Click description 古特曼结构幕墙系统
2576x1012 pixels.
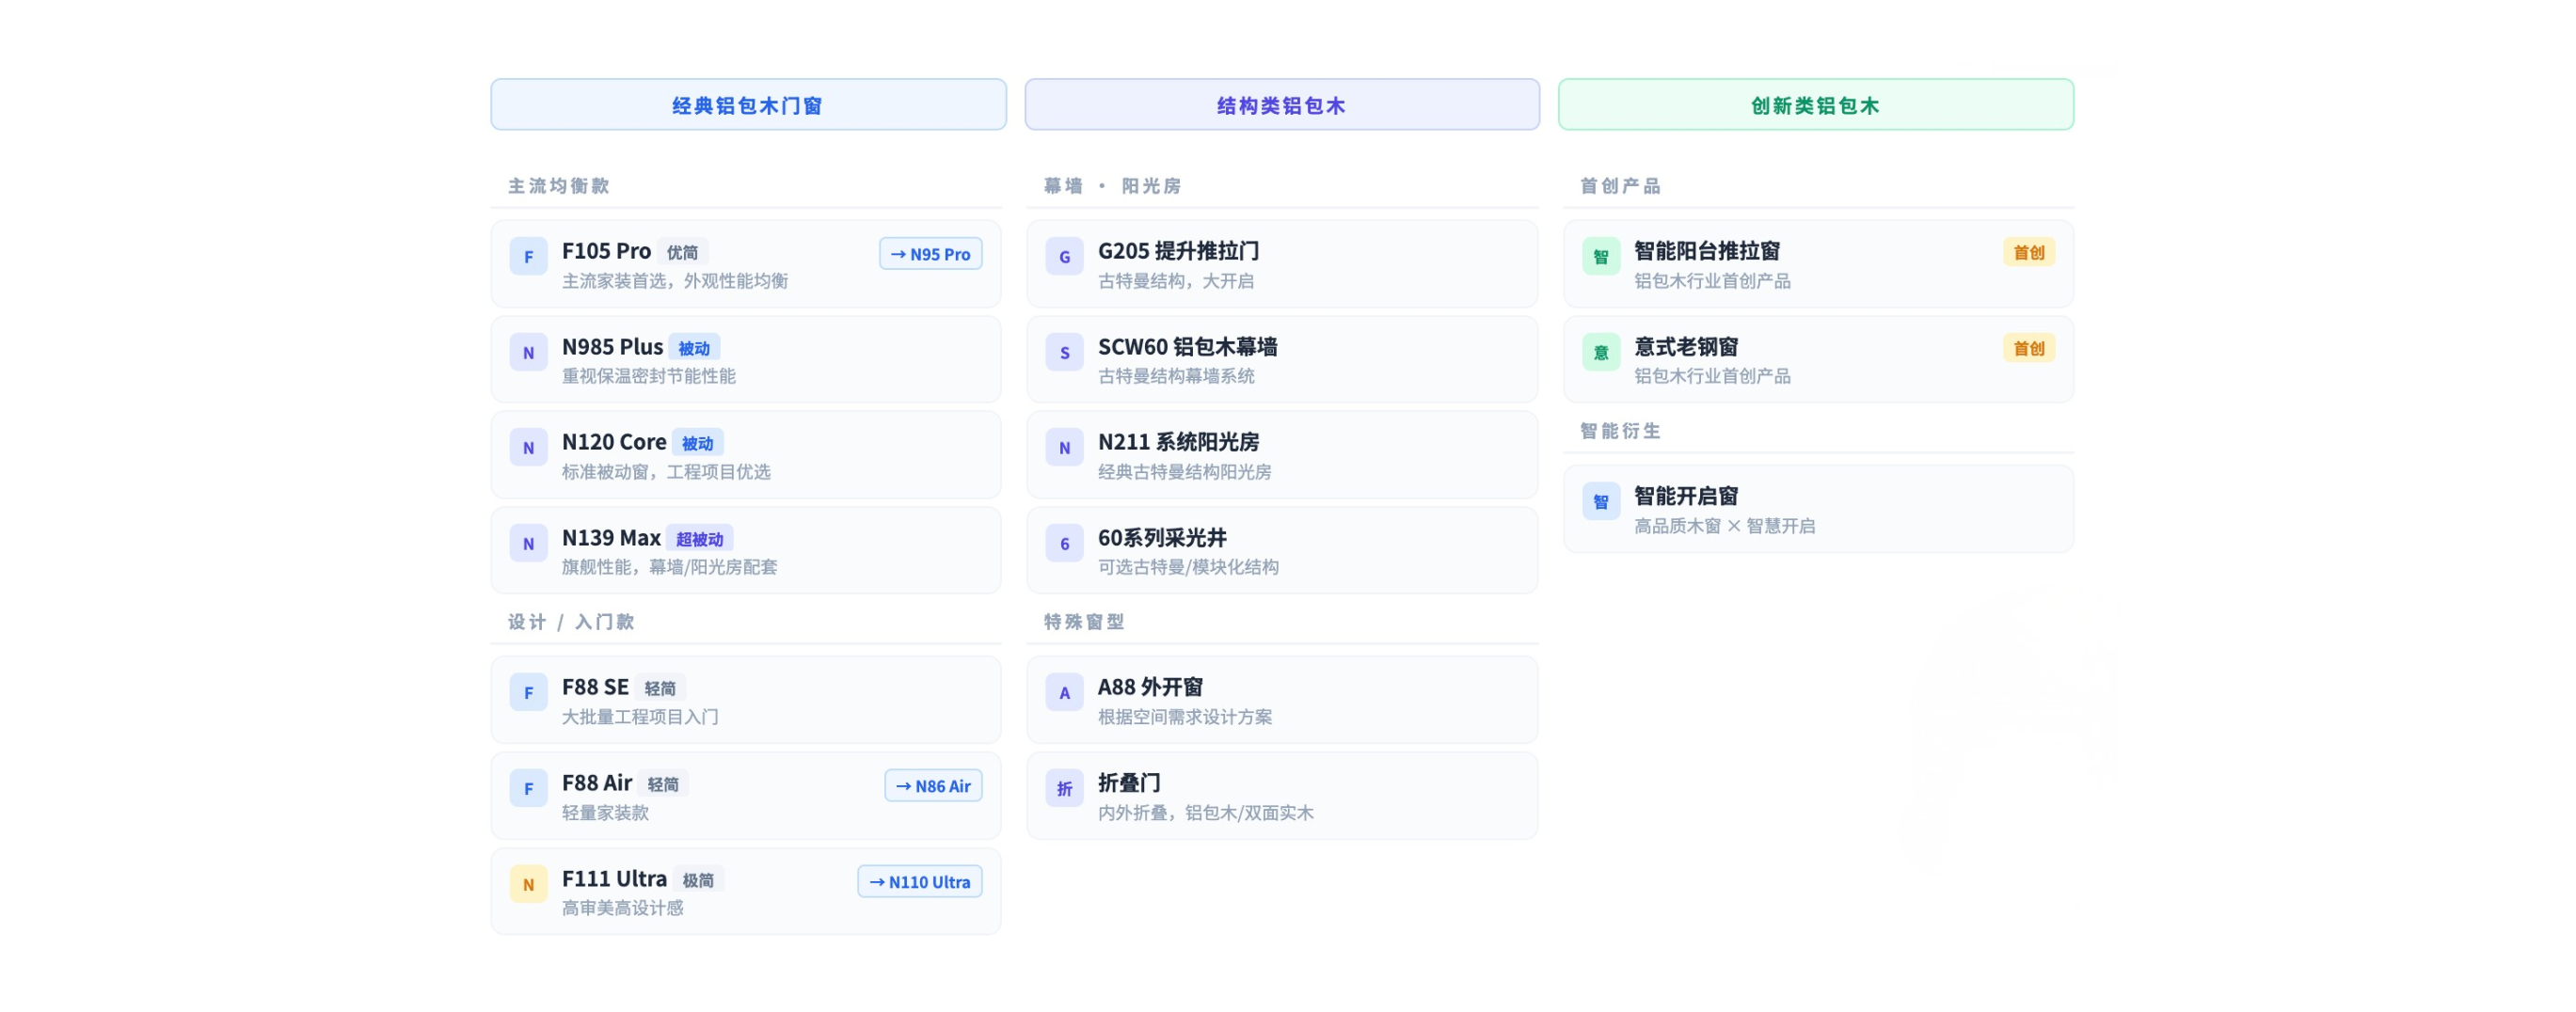coord(1176,376)
